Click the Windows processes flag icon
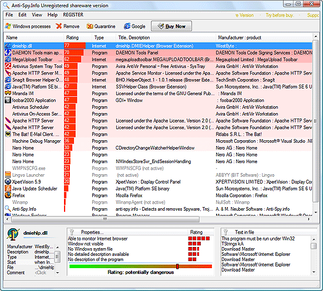 [x=8, y=26]
